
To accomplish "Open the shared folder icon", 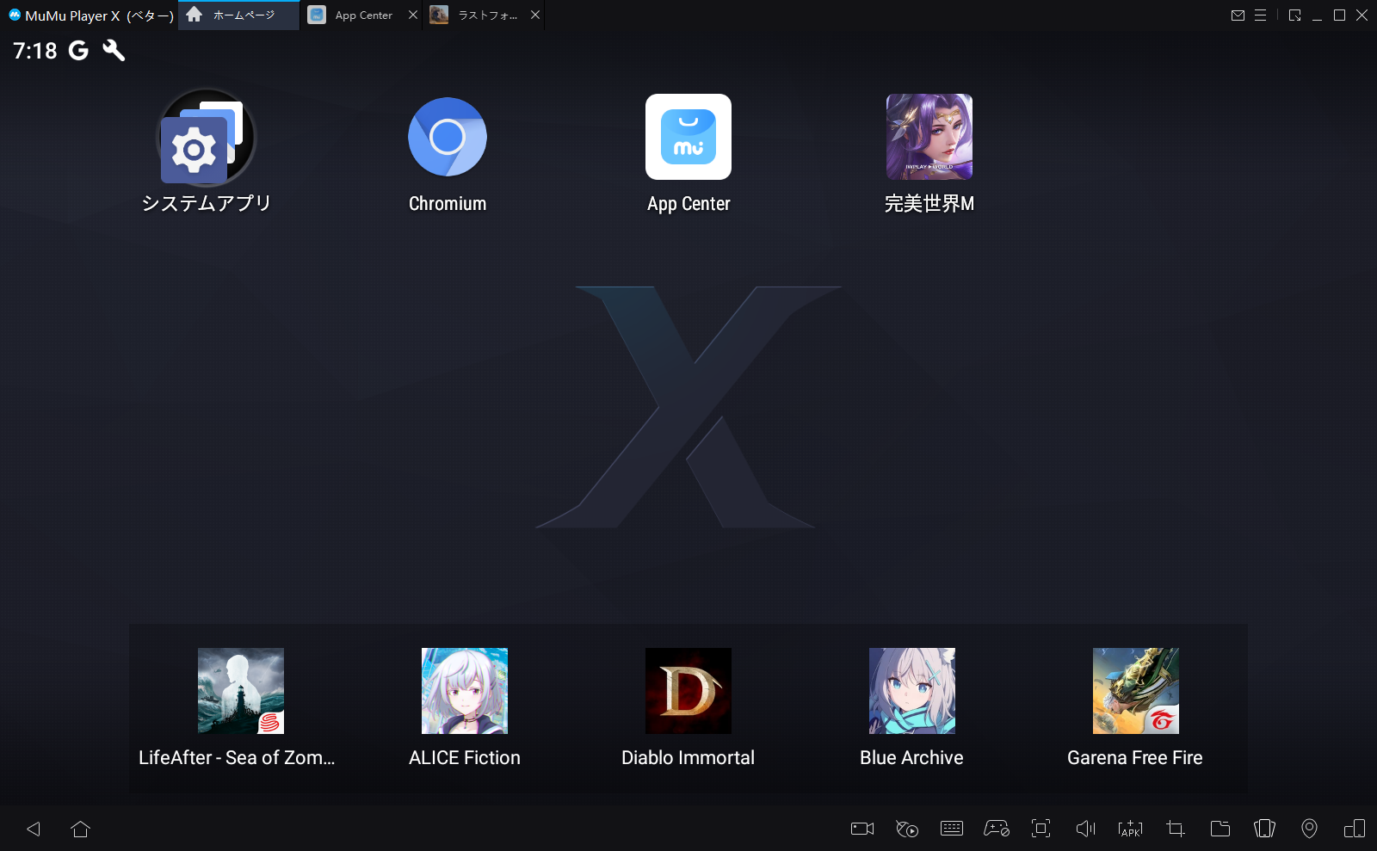I will click(1220, 829).
